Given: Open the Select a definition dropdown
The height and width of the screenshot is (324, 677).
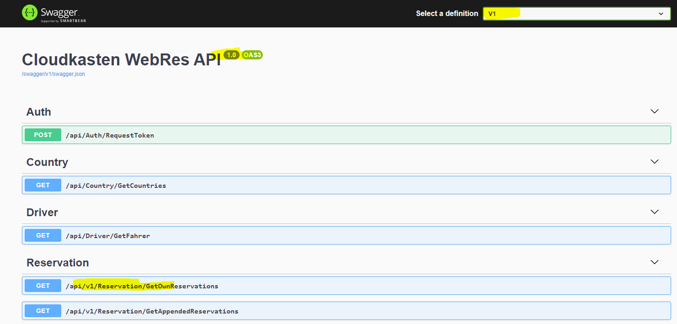Looking at the screenshot, I should [576, 14].
